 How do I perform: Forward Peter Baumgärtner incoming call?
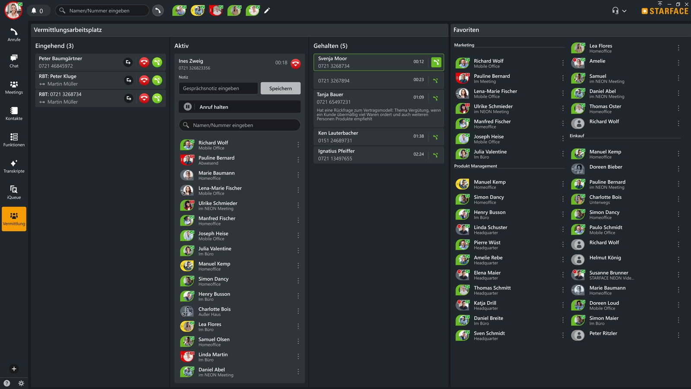(x=128, y=62)
